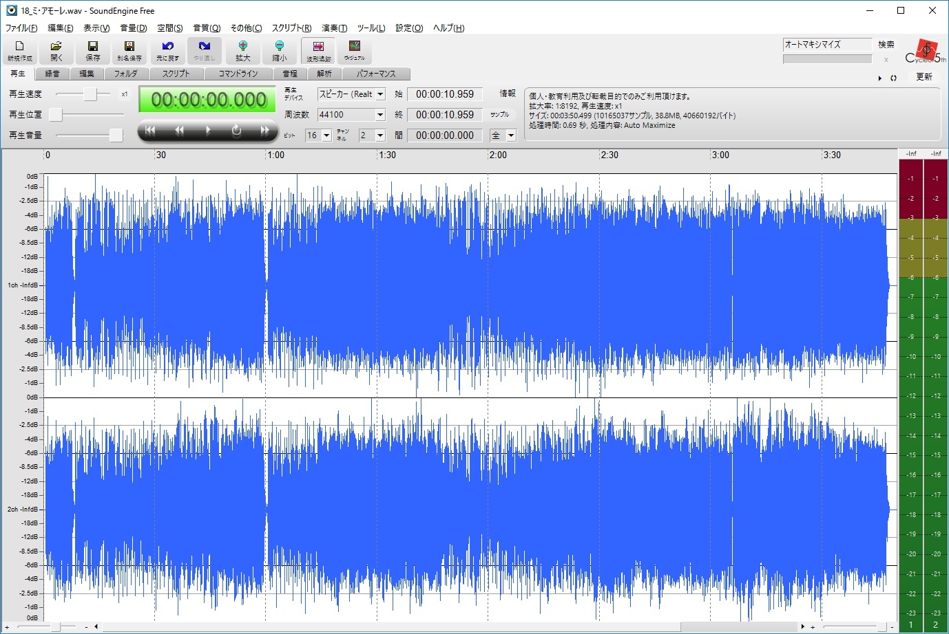Click the small refresh arrows icon near 更新
Viewport: 949px width, 634px height.
893,78
